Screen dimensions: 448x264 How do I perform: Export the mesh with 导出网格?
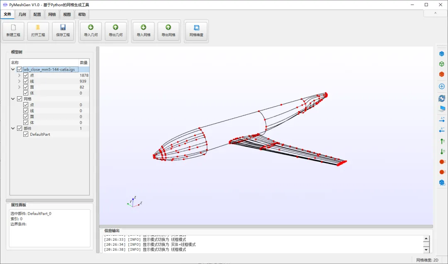coord(168,31)
